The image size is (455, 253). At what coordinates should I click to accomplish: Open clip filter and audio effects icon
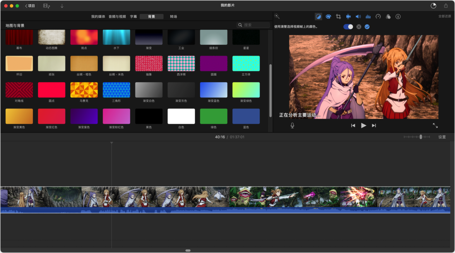pos(388,17)
